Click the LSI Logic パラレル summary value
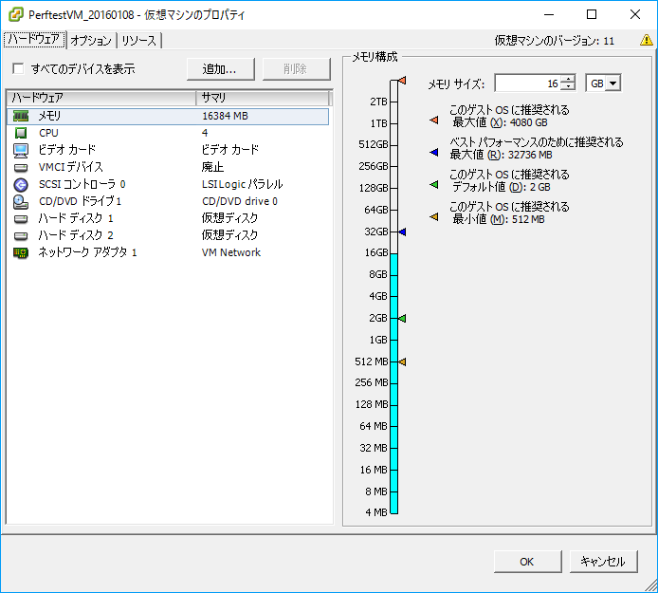The height and width of the screenshot is (593, 658). click(x=242, y=184)
